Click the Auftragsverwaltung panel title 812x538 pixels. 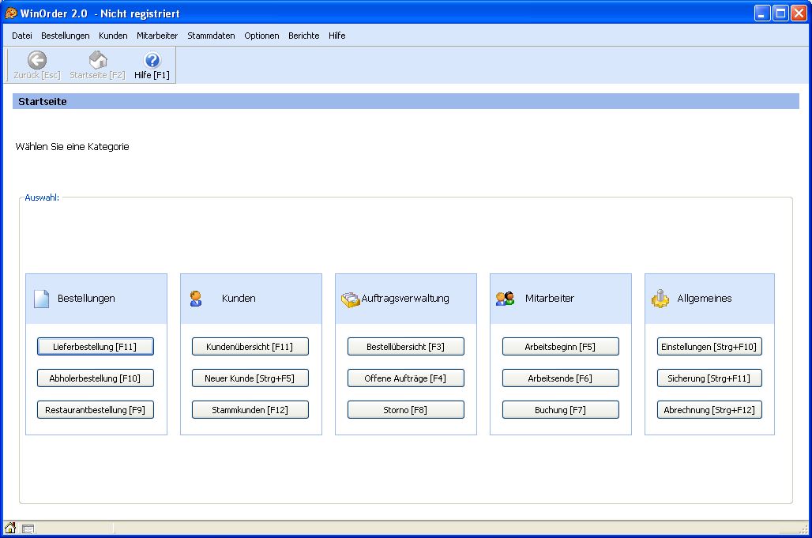[x=405, y=299]
